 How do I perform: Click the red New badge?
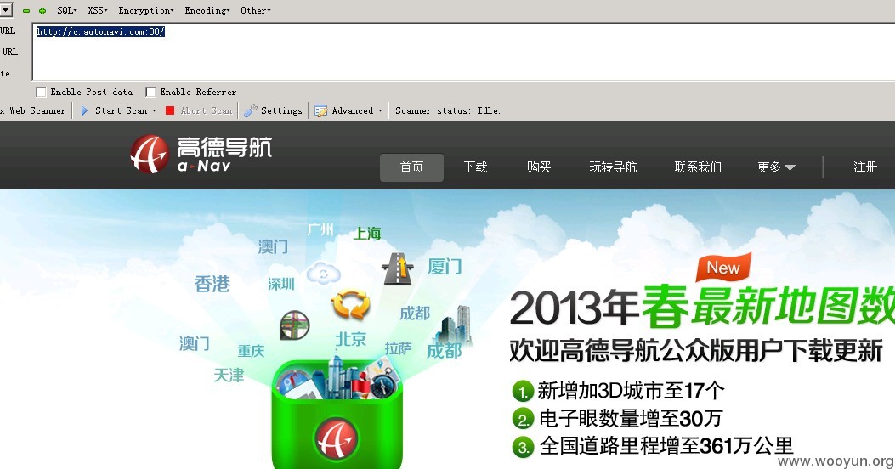click(723, 267)
